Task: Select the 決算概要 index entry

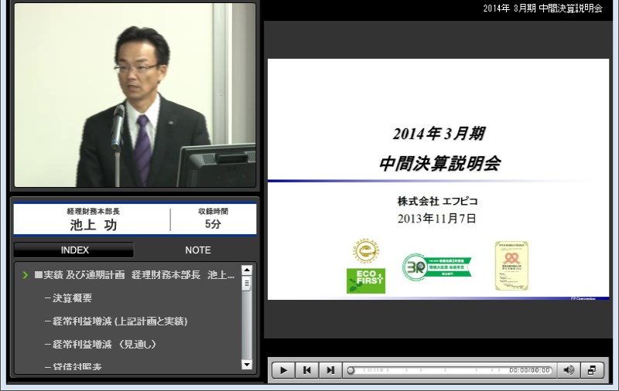Action: click(68, 298)
